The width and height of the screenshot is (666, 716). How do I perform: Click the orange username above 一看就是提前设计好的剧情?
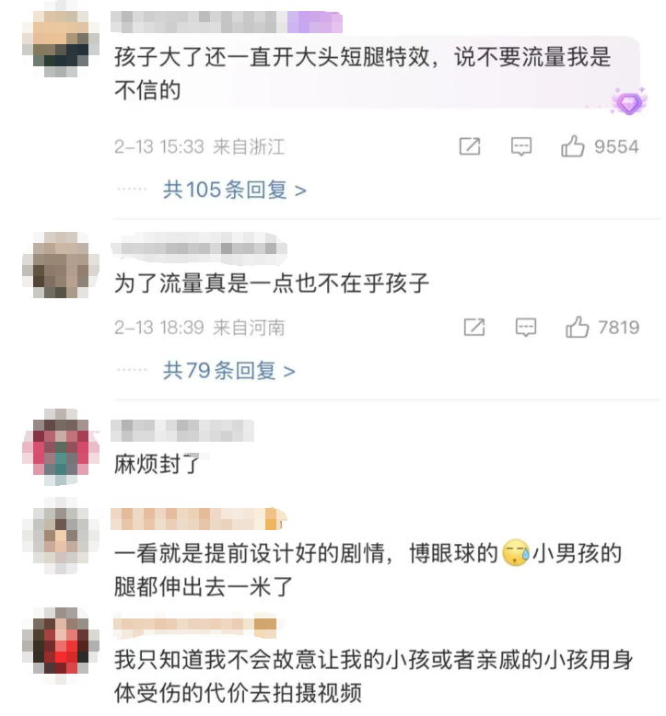click(198, 519)
